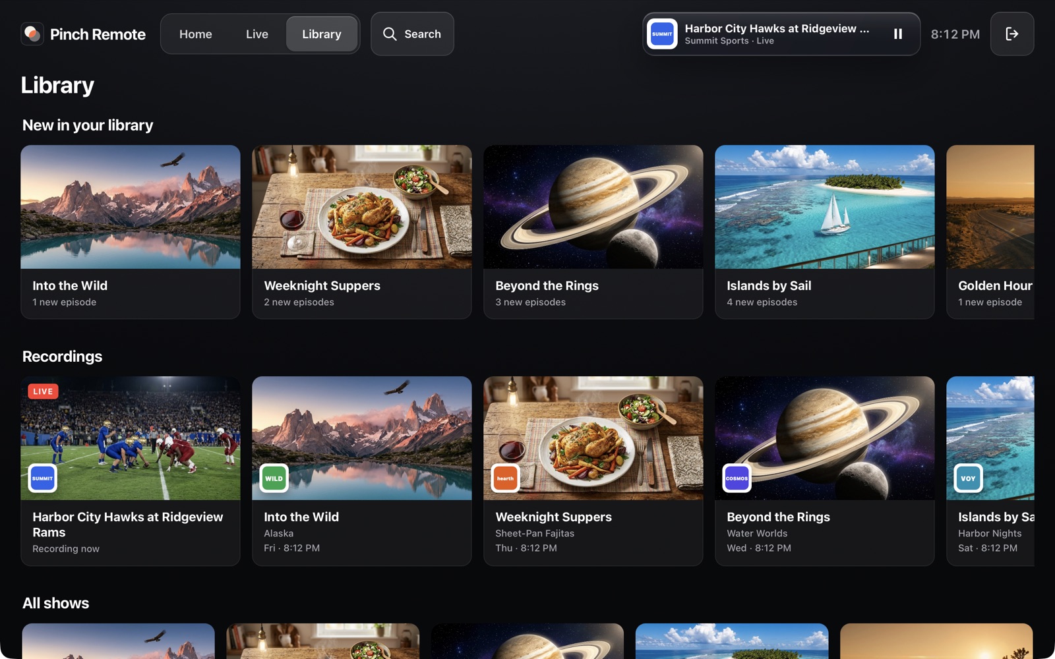This screenshot has height=659, width=1055.
Task: Click the Fri · 8:12 PM recording time
Action: [292, 548]
